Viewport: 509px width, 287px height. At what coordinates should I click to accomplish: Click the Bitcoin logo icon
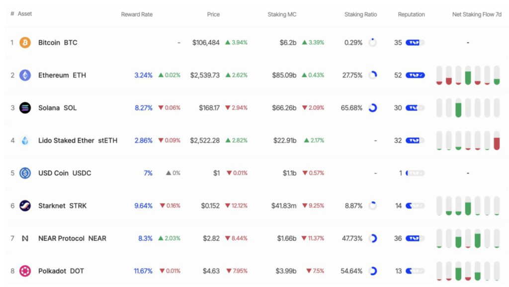tap(25, 43)
